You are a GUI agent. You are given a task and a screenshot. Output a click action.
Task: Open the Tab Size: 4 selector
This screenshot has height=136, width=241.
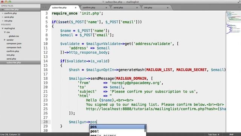click(x=214, y=134)
